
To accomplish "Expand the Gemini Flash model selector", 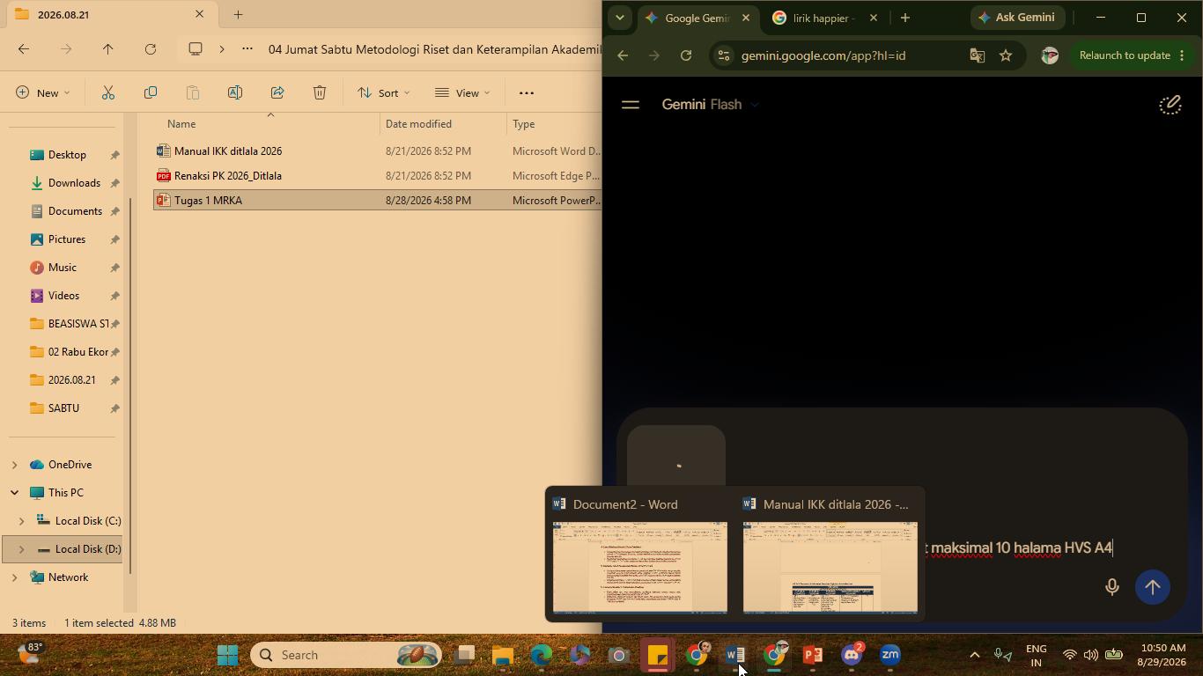I will point(711,105).
